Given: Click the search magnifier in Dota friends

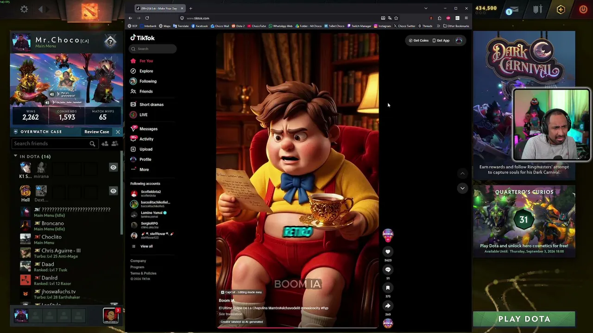Looking at the screenshot, I should pyautogui.click(x=92, y=144).
